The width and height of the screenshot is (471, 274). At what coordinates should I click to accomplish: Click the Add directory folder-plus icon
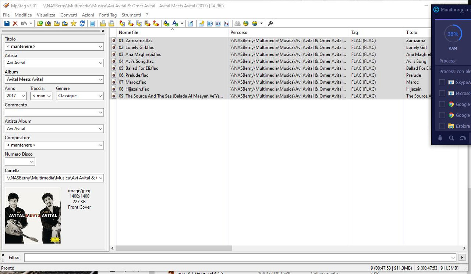(48, 24)
